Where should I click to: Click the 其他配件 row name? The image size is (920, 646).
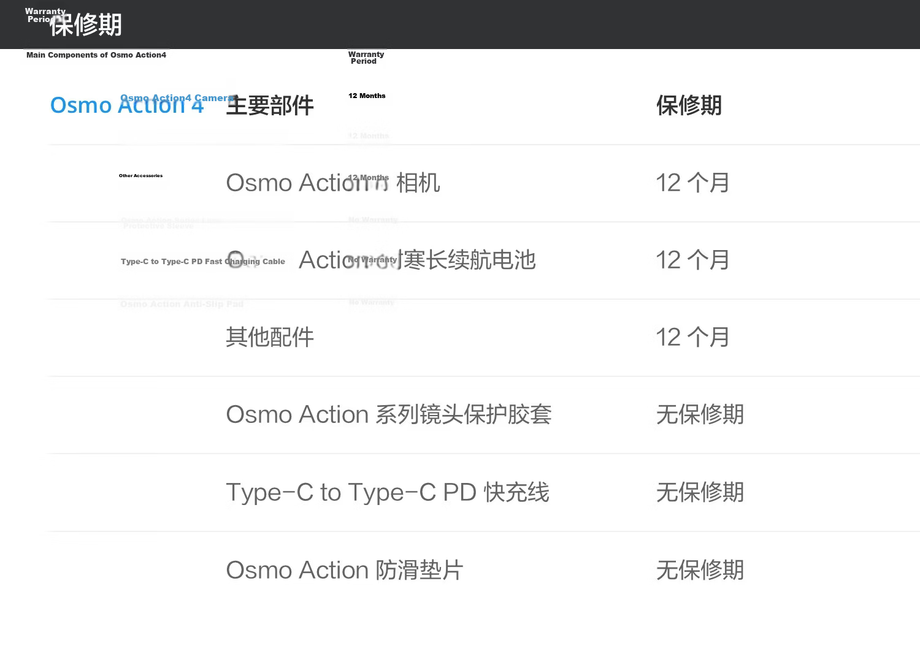coord(270,337)
